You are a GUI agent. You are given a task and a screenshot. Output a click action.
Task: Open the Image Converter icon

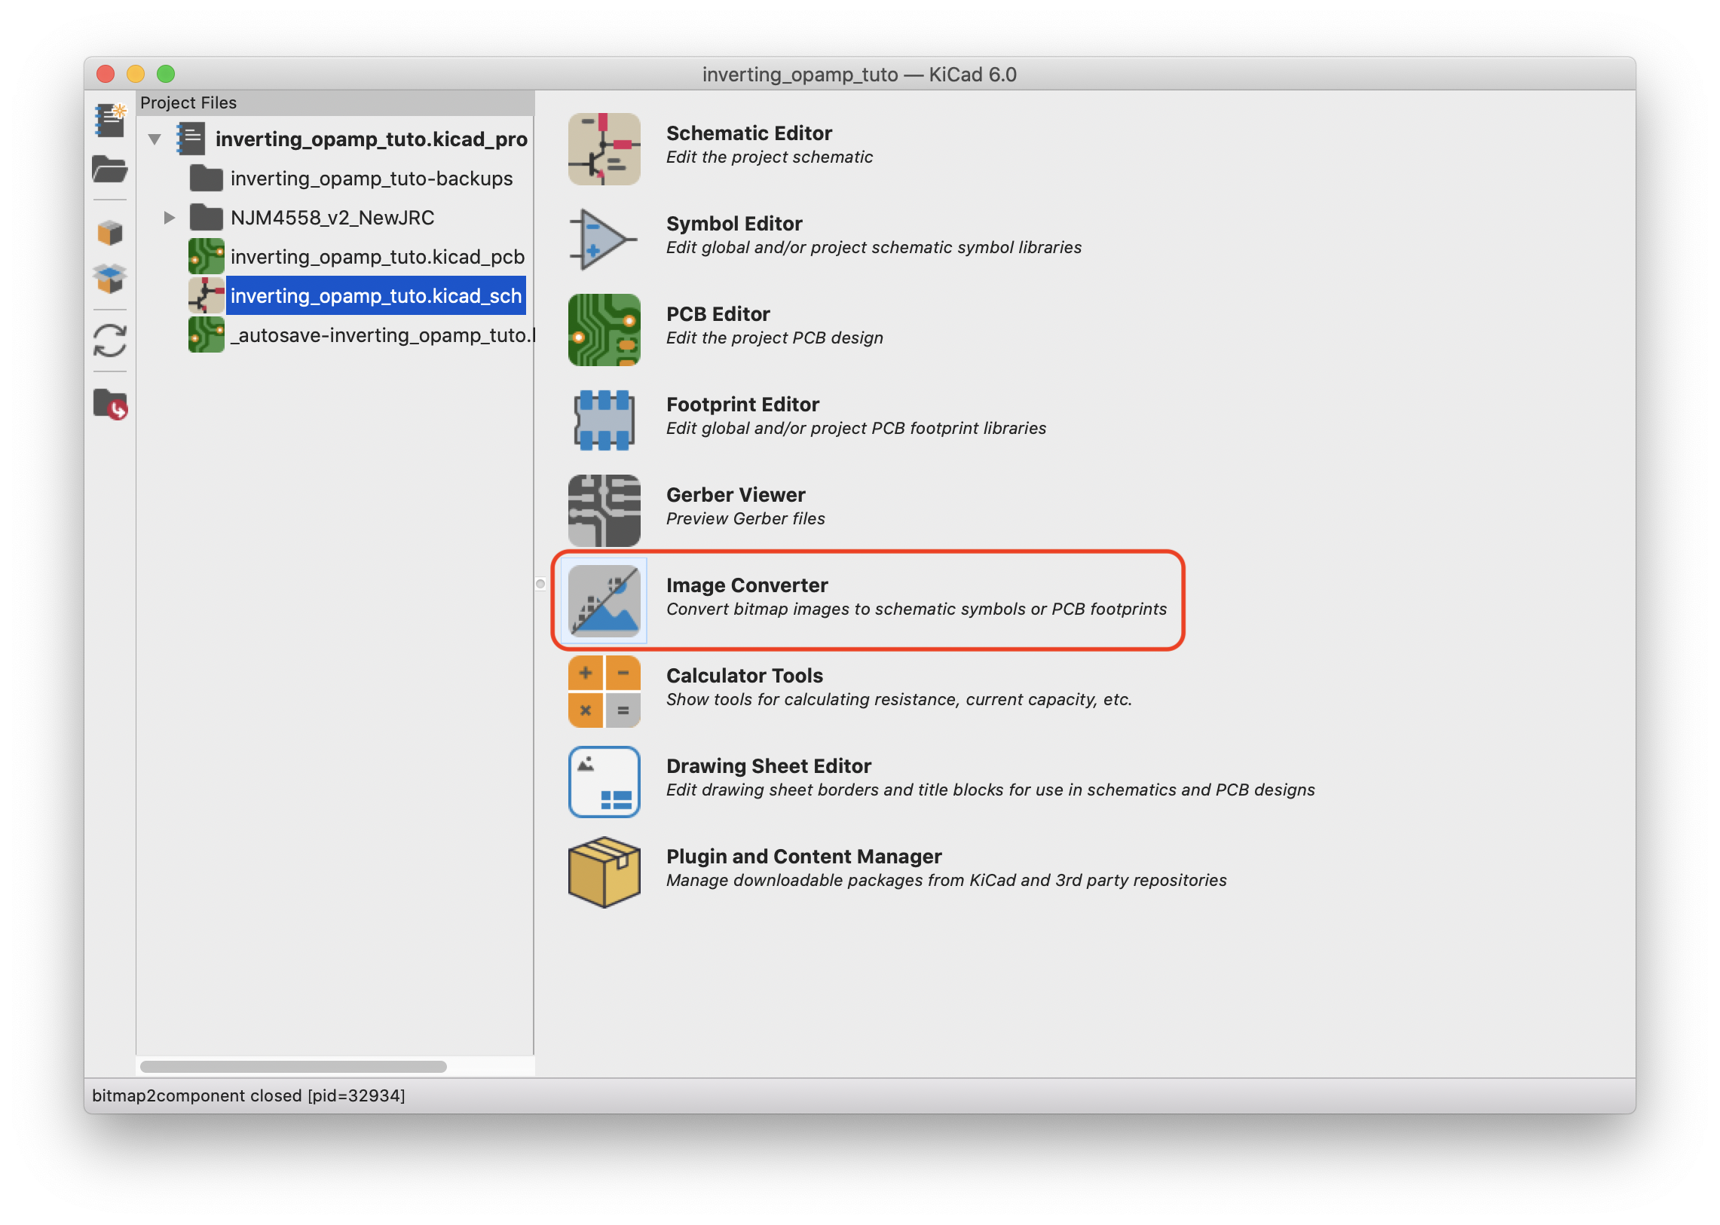click(x=604, y=601)
